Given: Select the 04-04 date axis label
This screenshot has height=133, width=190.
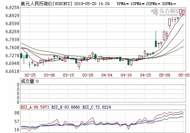Looking at the screenshot, I should tap(107, 75).
